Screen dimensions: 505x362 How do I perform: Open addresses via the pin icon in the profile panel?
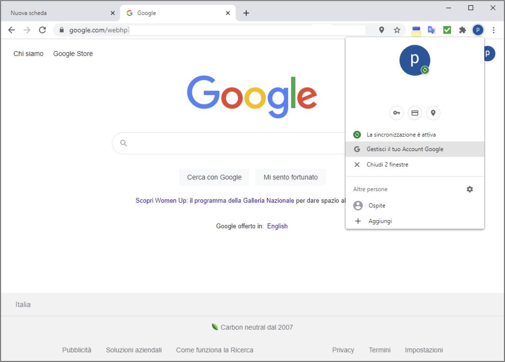[433, 113]
